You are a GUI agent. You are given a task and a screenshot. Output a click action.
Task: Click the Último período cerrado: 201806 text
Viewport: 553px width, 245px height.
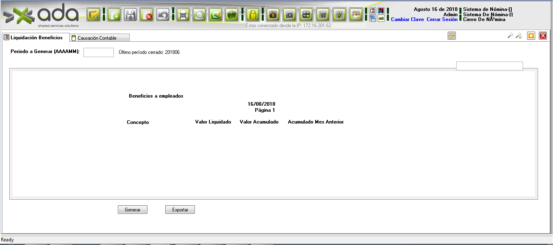click(x=149, y=52)
